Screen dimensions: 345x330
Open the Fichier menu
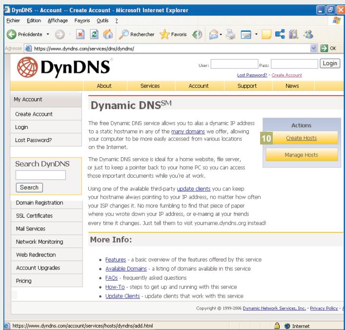pos(13,21)
